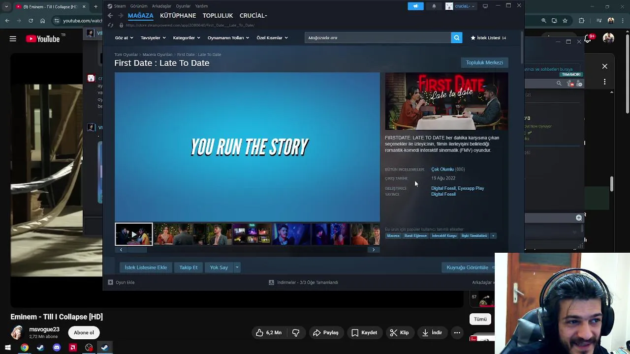Switch to the KÜTÜPHANE tab

178,16
